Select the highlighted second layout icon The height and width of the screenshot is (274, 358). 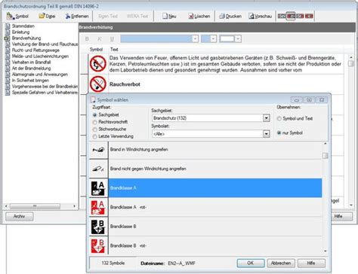tap(291, 17)
